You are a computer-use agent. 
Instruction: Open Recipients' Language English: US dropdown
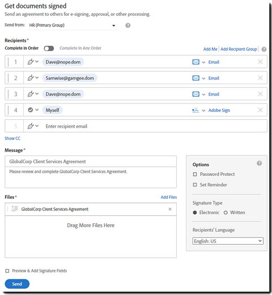coord(228,241)
